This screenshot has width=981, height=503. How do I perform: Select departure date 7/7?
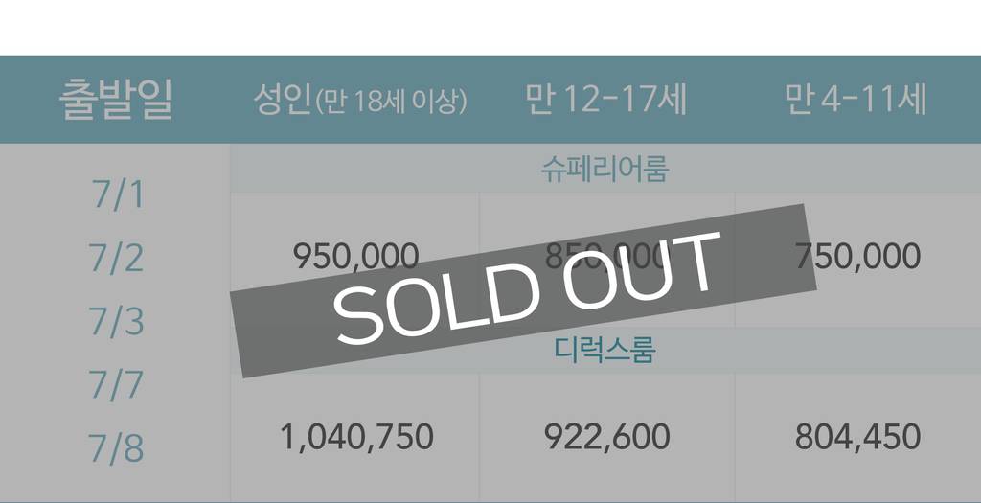coord(116,384)
